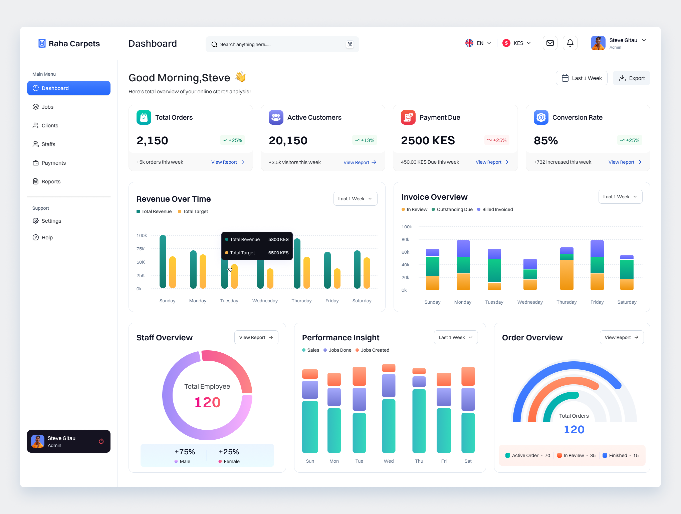Click the notifications bell icon
This screenshot has height=514, width=681.
[570, 43]
